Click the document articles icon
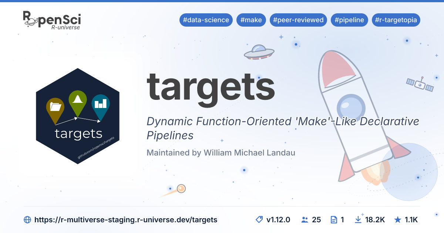This screenshot has height=233, width=444. click(x=334, y=220)
